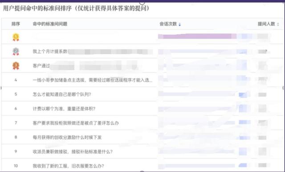
Task: Sort by 会话次数 column arrow
Action: [179, 24]
